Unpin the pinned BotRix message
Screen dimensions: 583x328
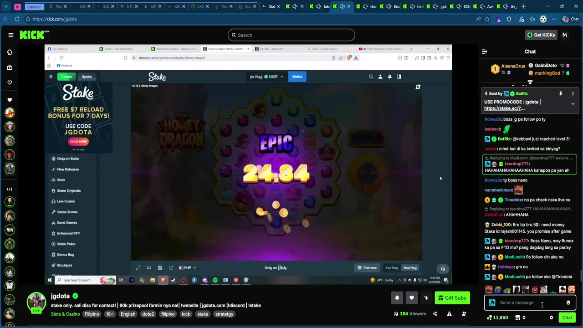(x=561, y=94)
